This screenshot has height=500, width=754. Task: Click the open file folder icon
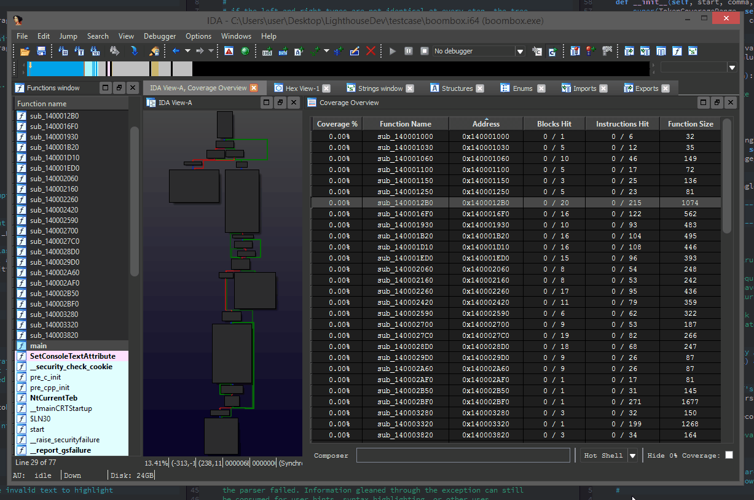(x=25, y=51)
